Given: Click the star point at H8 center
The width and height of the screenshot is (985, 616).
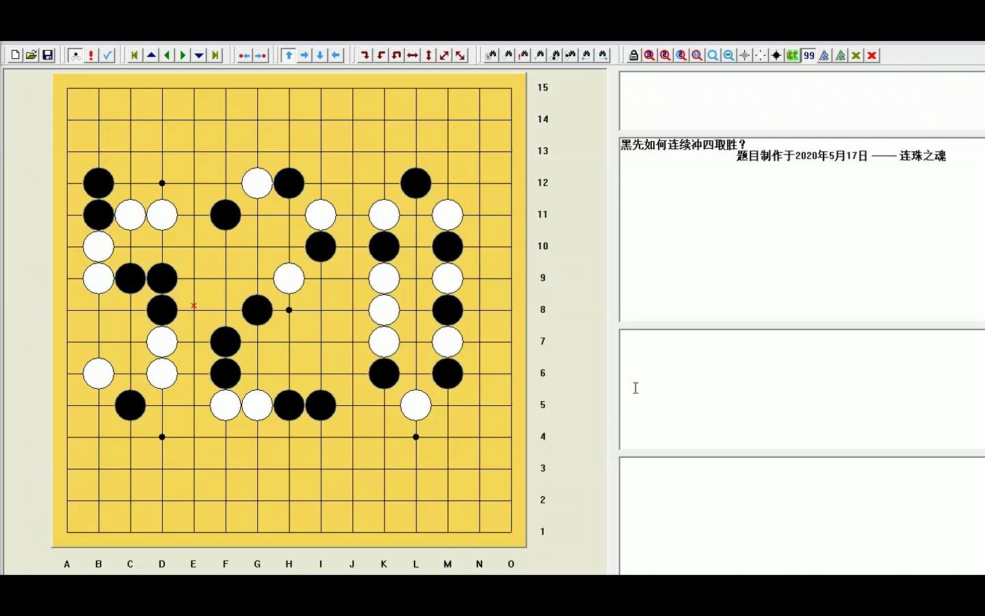Looking at the screenshot, I should tap(289, 310).
